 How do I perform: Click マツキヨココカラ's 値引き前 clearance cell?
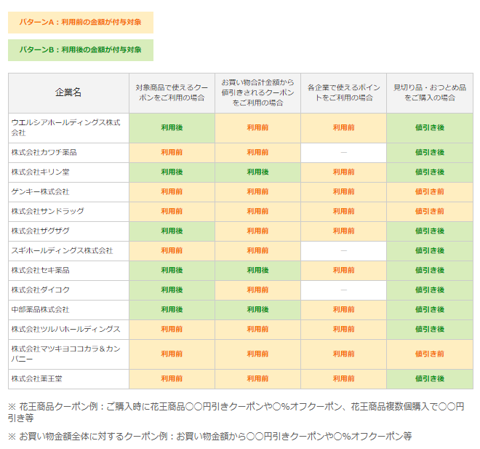[430, 354]
